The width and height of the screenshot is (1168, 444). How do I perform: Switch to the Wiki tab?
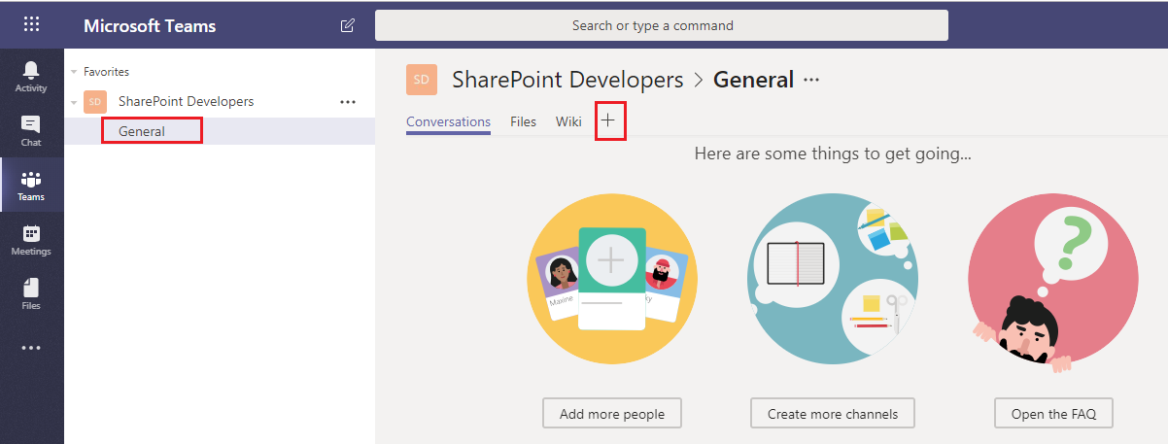[568, 121]
